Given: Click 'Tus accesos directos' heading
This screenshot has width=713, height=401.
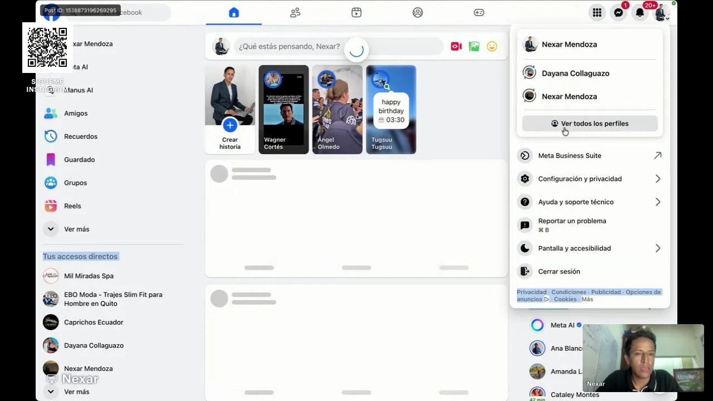Looking at the screenshot, I should pyautogui.click(x=80, y=256).
